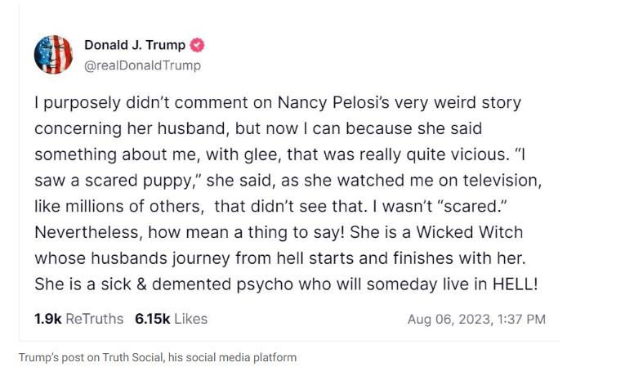The height and width of the screenshot is (376, 625).
Task: Click the 1.9k number
Action: tap(48, 319)
